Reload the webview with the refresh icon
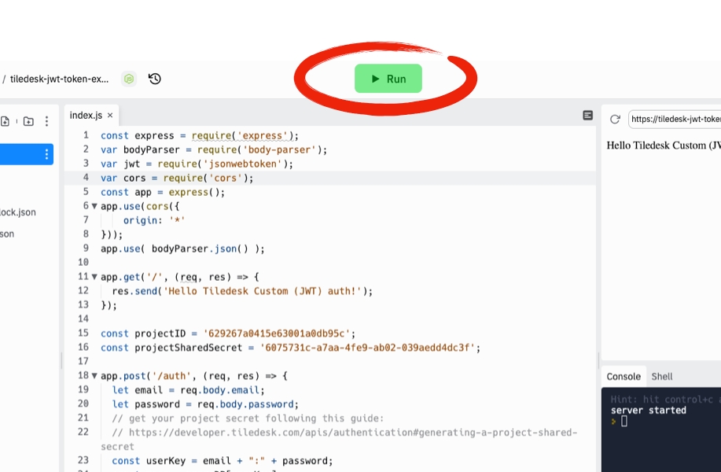The image size is (721, 472). click(615, 119)
